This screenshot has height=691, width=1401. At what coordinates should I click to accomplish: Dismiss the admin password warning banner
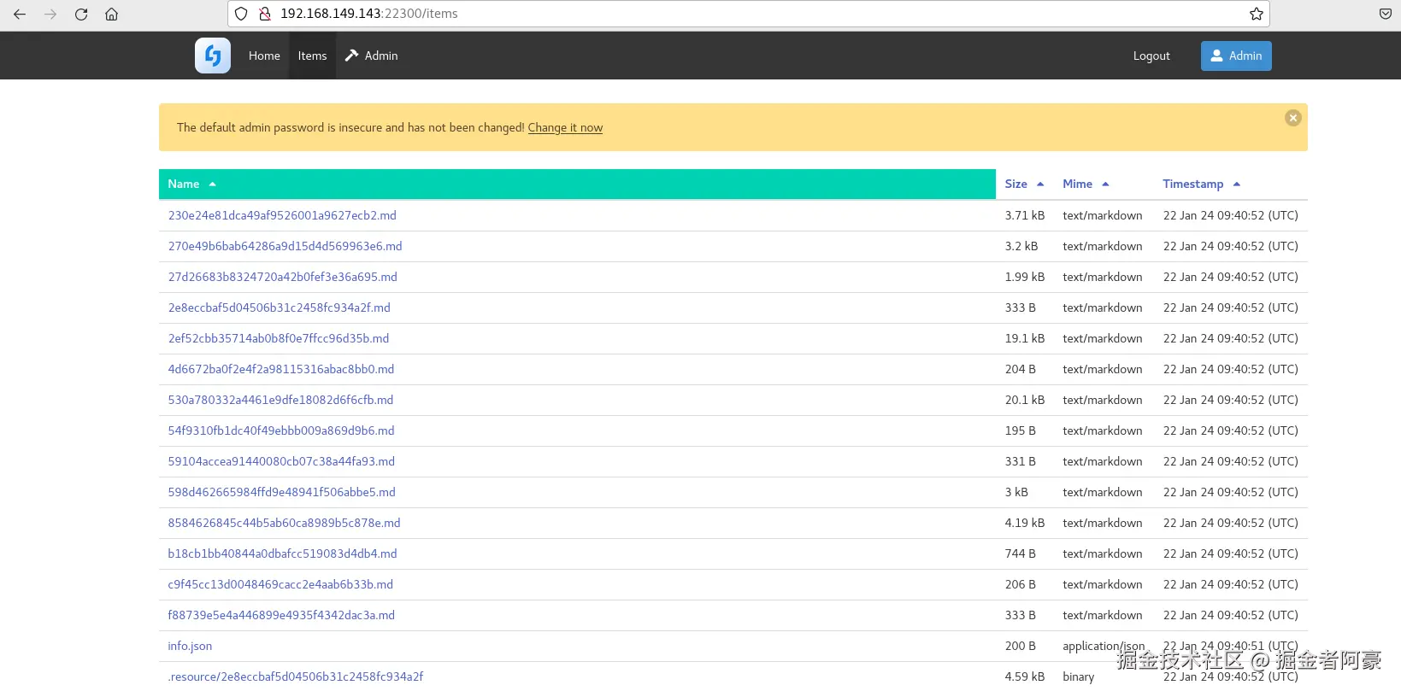(1292, 118)
